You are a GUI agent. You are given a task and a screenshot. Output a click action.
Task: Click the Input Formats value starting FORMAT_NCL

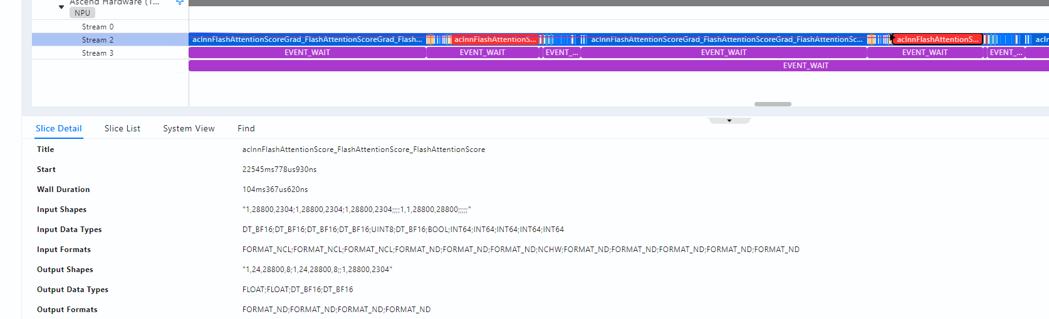[x=521, y=250]
